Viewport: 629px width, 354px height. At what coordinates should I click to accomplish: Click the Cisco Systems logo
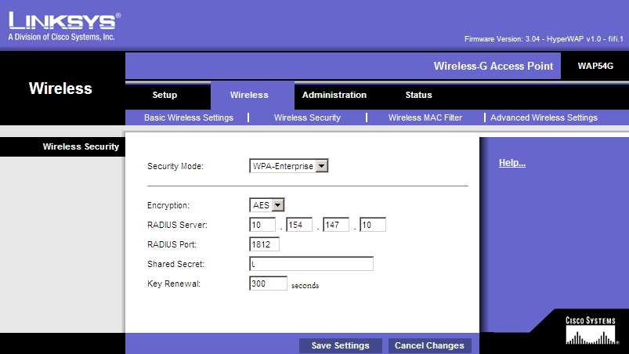pos(591,331)
